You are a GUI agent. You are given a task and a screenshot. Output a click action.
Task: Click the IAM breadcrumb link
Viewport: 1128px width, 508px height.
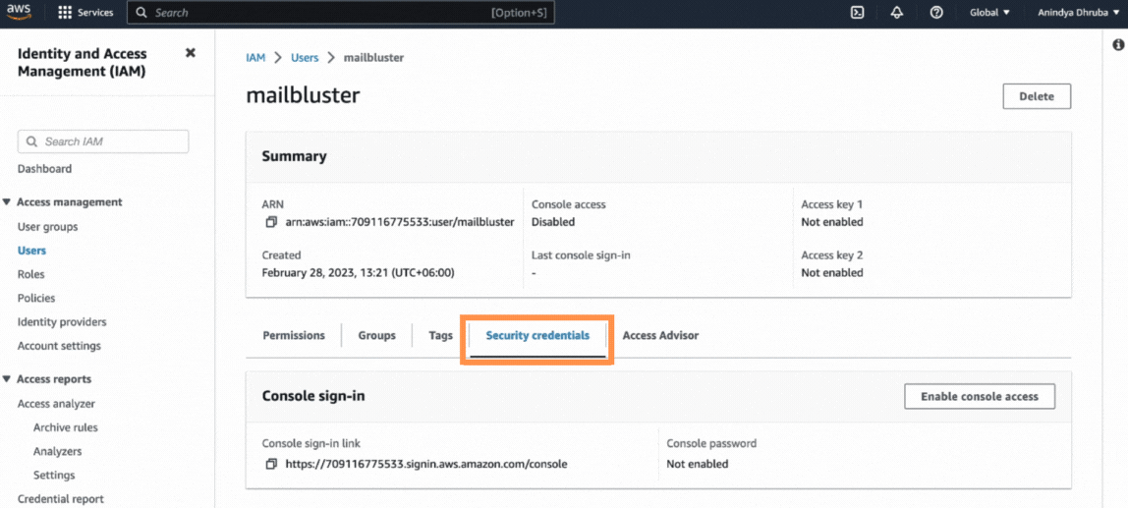click(x=256, y=58)
